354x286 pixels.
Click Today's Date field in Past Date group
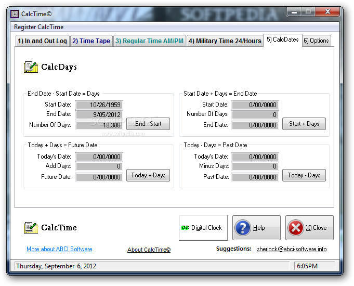pos(255,157)
